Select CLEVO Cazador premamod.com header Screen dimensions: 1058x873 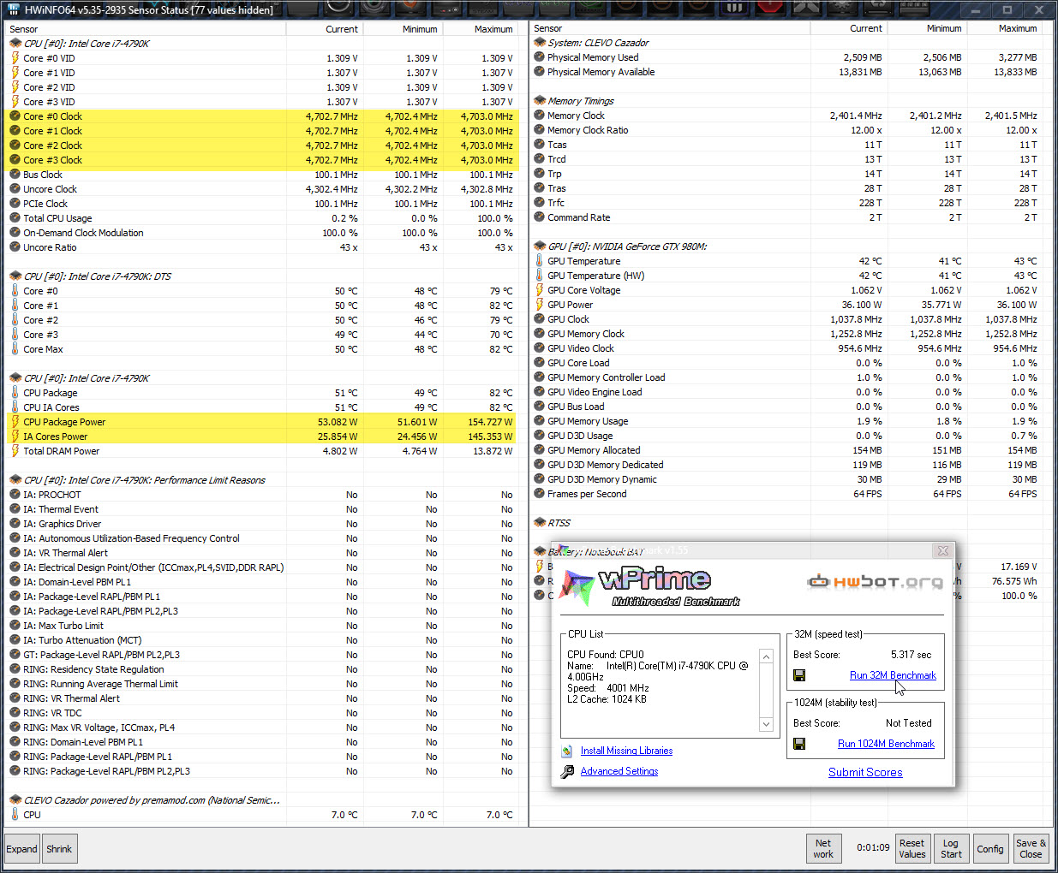(152, 800)
